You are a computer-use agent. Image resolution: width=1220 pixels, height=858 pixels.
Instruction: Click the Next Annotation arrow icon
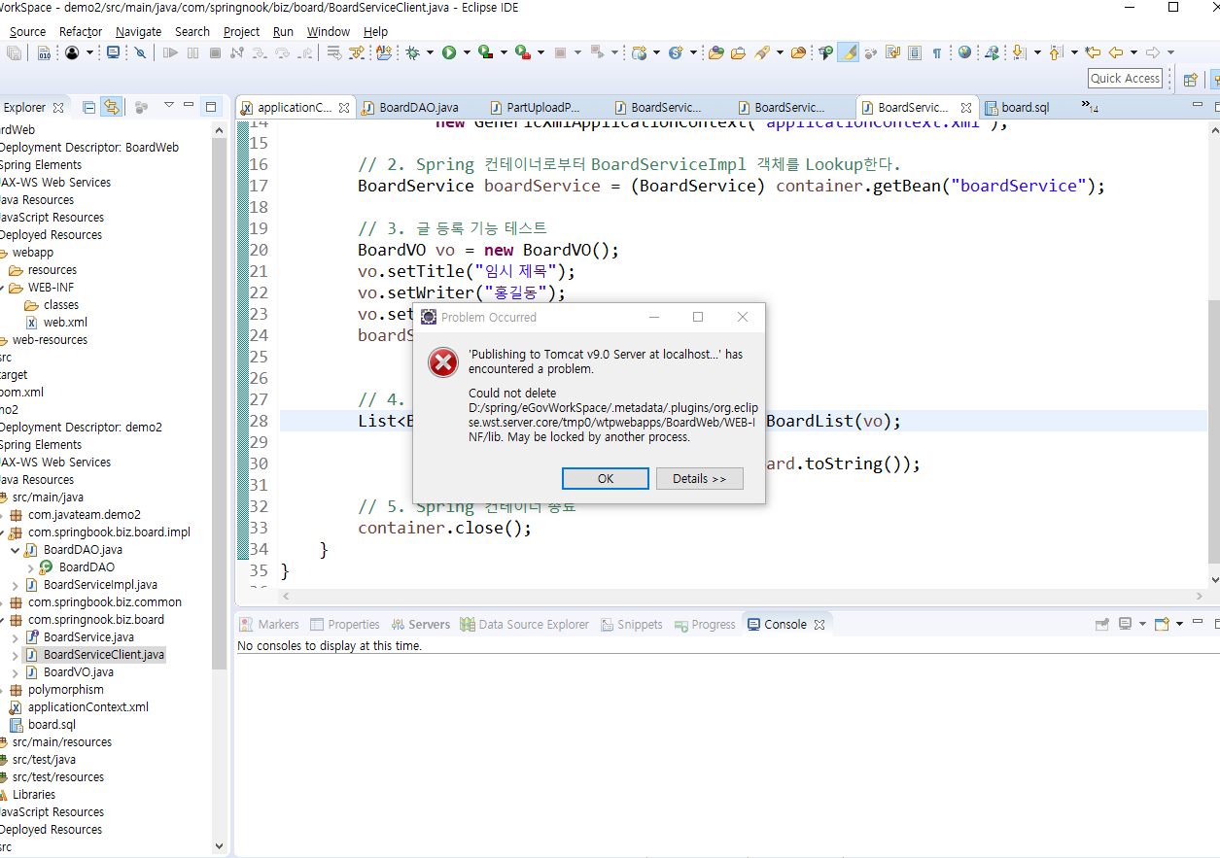click(x=1019, y=52)
